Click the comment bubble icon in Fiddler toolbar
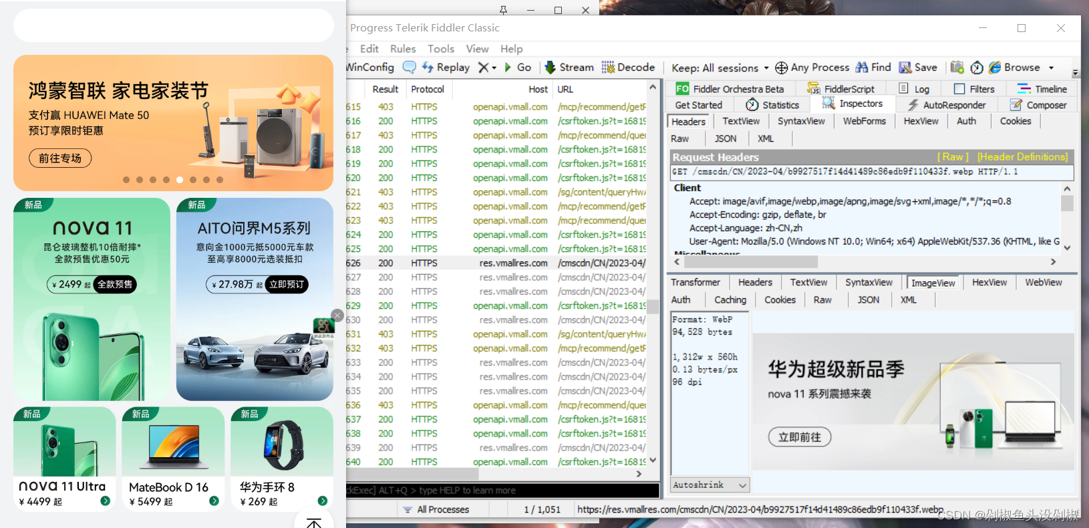 coord(409,67)
